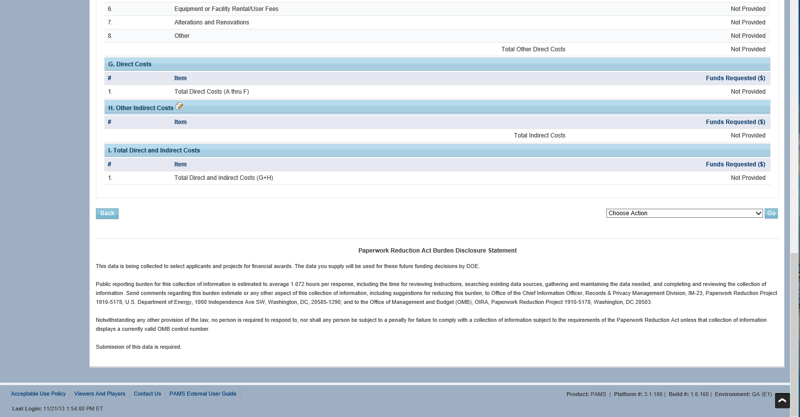
Task: Open the PAMS External User Guide
Action: pos(203,394)
